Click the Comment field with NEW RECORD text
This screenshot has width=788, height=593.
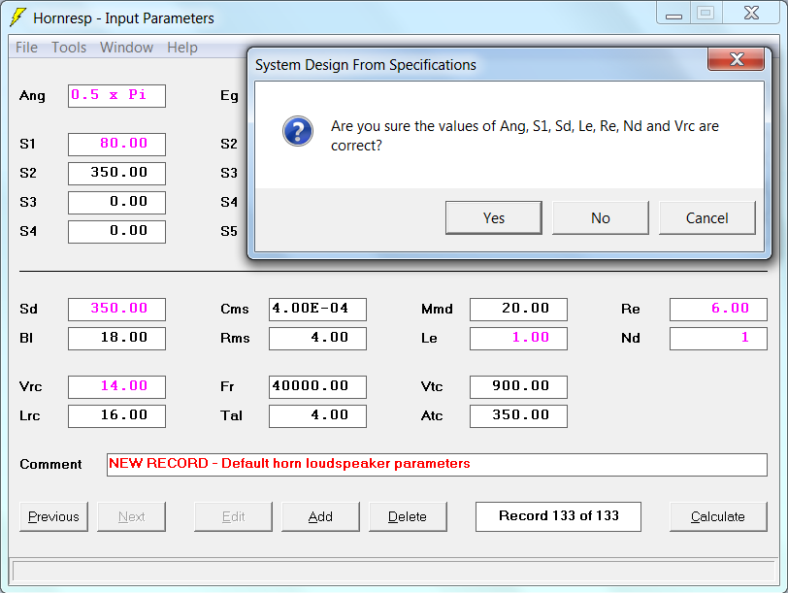coord(437,464)
